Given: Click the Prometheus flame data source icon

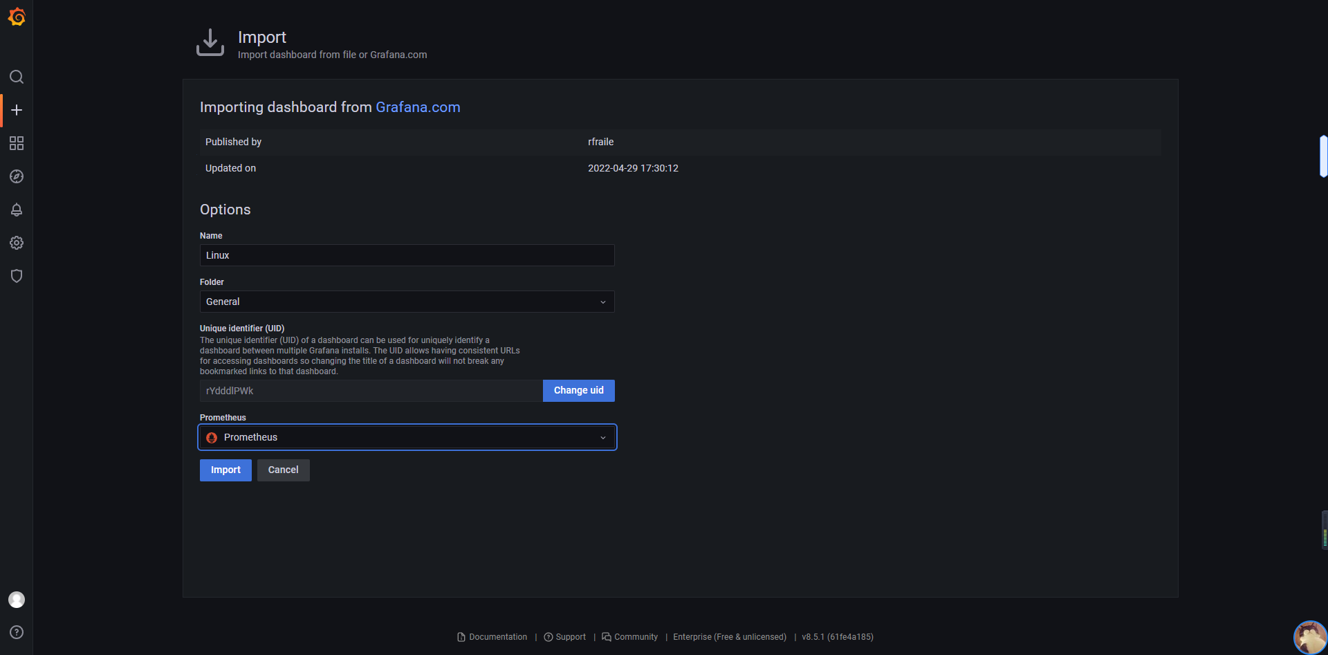Looking at the screenshot, I should pyautogui.click(x=212, y=438).
